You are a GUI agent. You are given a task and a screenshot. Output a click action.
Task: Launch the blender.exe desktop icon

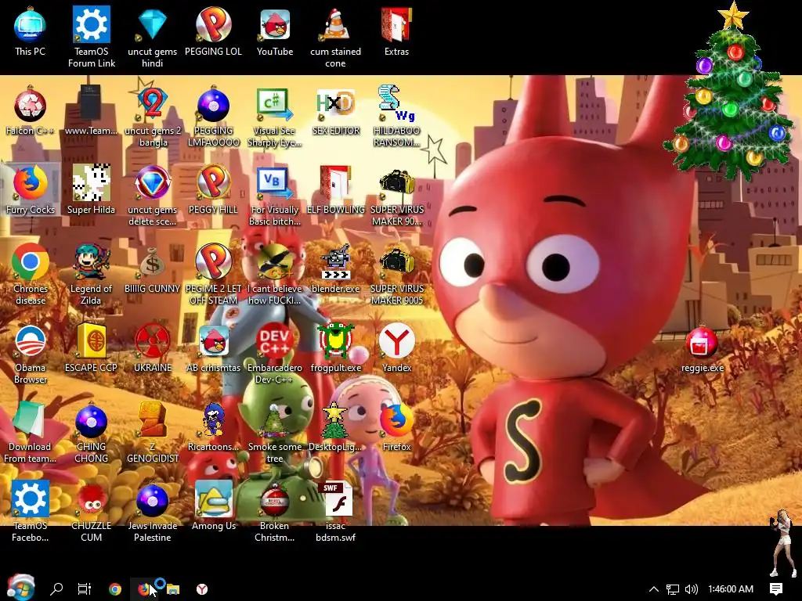click(335, 268)
